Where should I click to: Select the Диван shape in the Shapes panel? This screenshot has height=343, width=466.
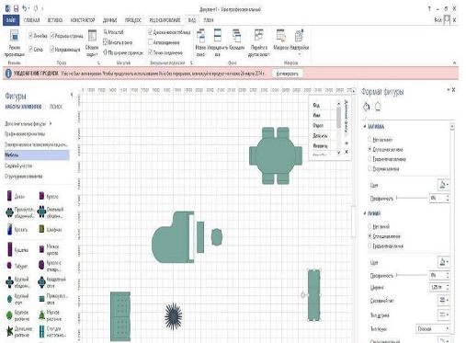[x=16, y=196]
